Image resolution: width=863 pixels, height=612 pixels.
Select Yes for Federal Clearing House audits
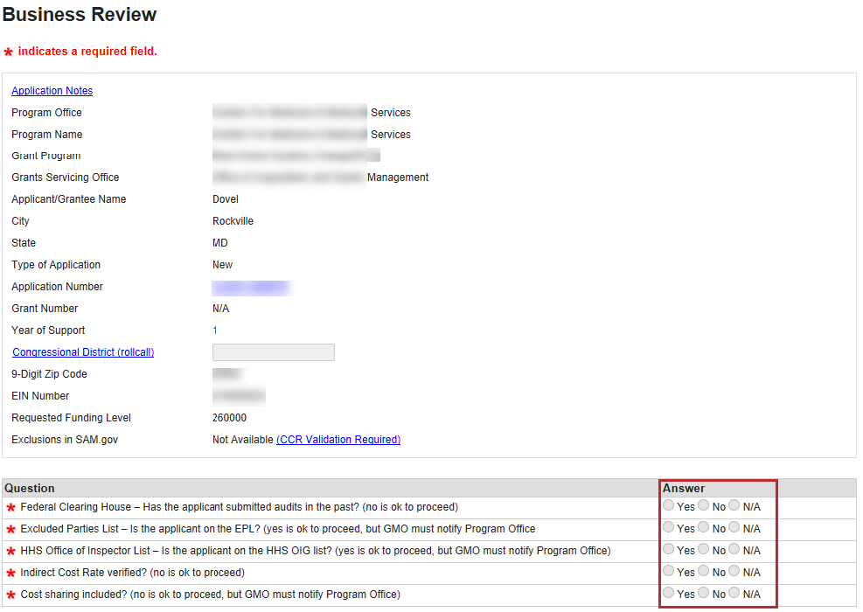(x=669, y=506)
